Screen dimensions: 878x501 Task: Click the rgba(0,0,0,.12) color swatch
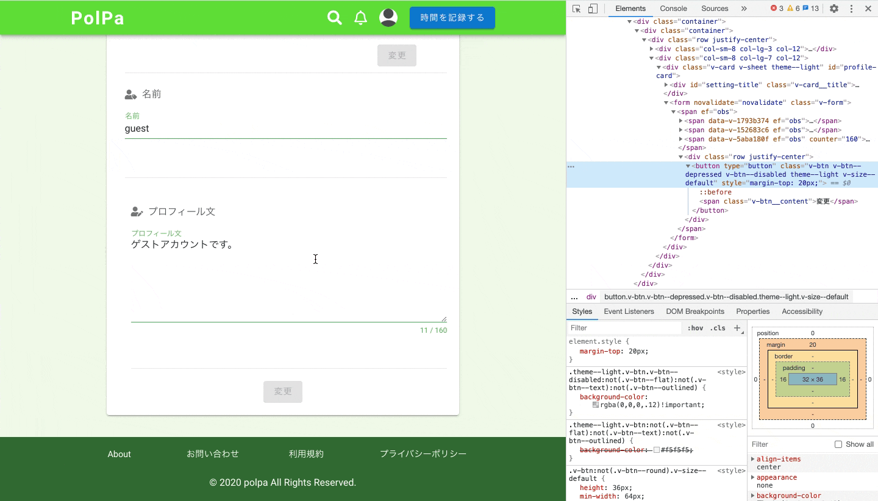(x=596, y=405)
